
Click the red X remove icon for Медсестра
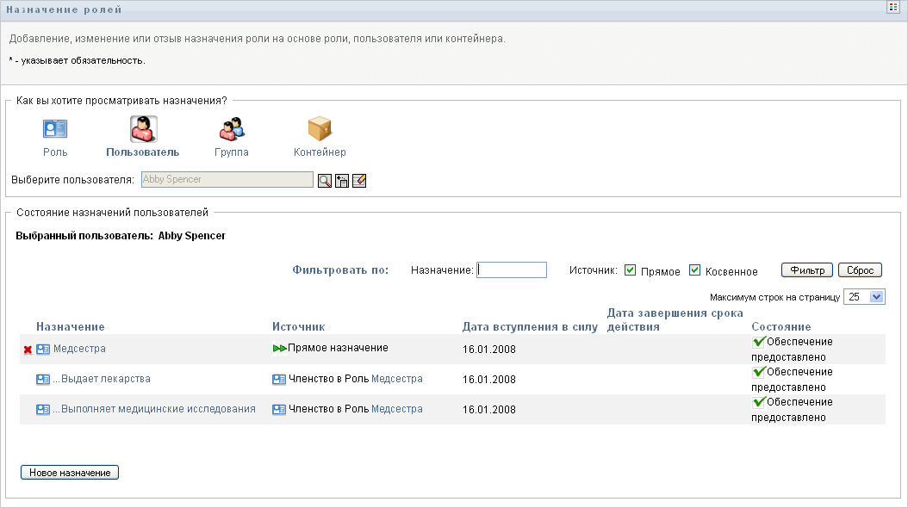click(28, 350)
